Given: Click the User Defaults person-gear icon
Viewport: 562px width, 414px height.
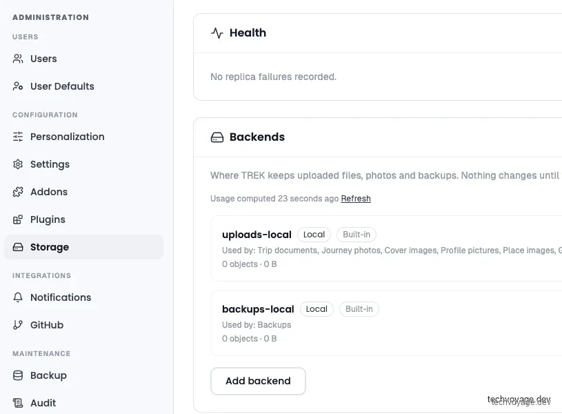Looking at the screenshot, I should pyautogui.click(x=18, y=86).
